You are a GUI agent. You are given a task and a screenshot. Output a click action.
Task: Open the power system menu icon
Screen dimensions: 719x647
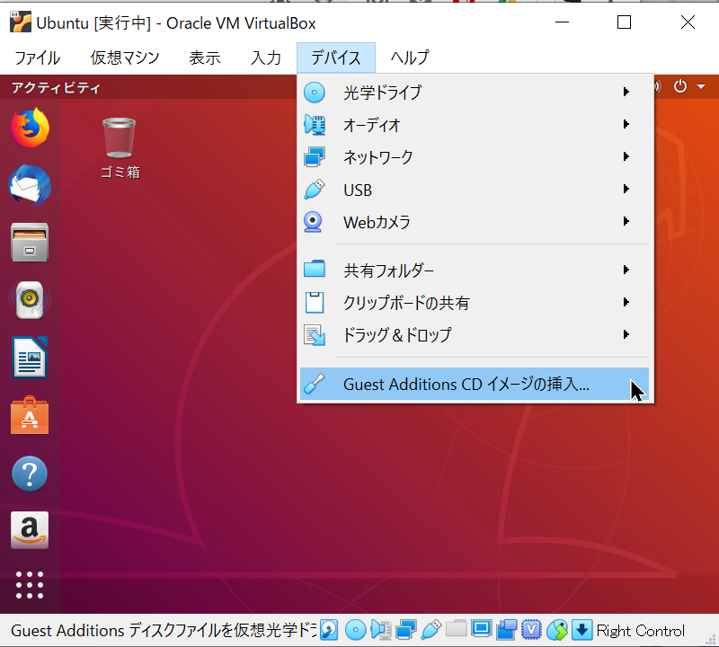coord(680,86)
